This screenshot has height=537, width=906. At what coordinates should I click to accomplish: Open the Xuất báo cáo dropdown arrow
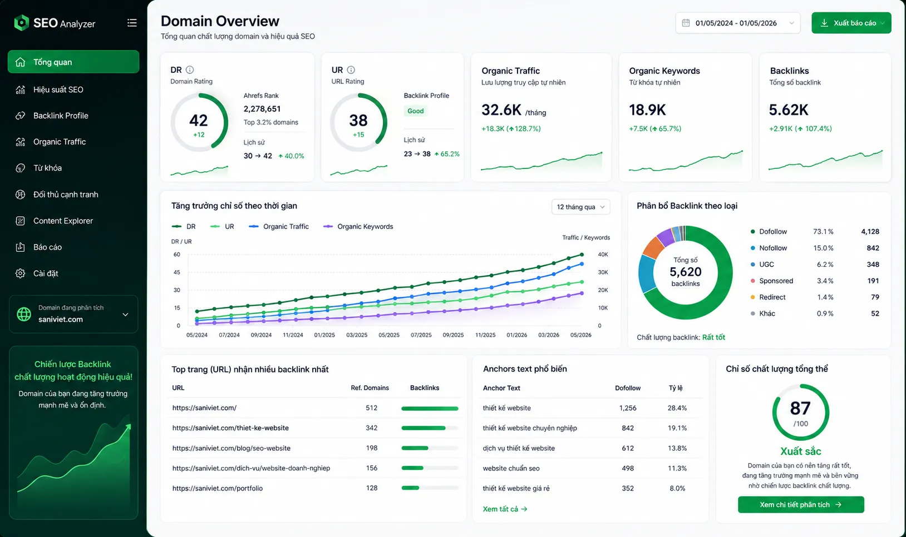tap(883, 23)
